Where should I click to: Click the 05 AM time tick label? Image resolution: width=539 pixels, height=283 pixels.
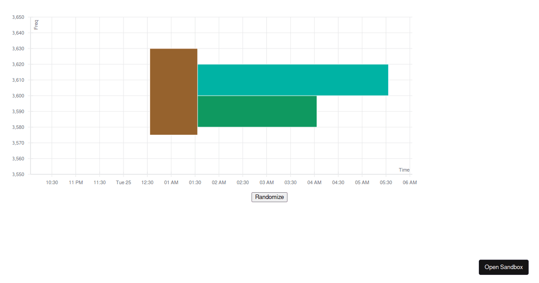pos(362,182)
